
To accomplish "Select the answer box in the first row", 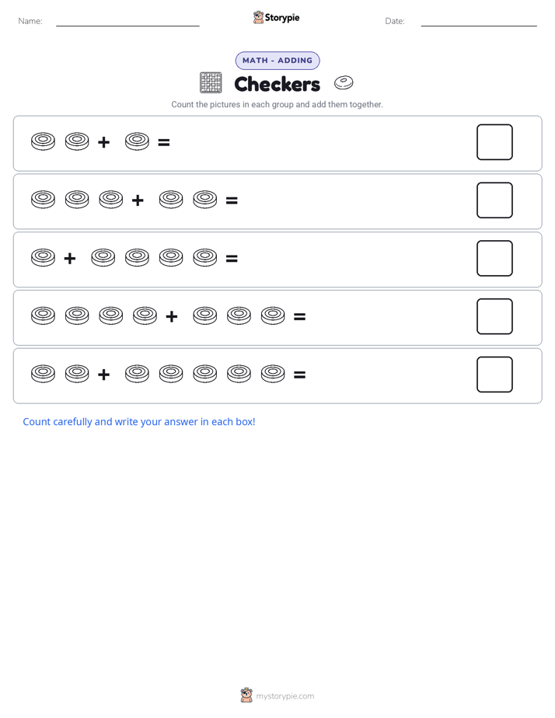I will pos(494,142).
